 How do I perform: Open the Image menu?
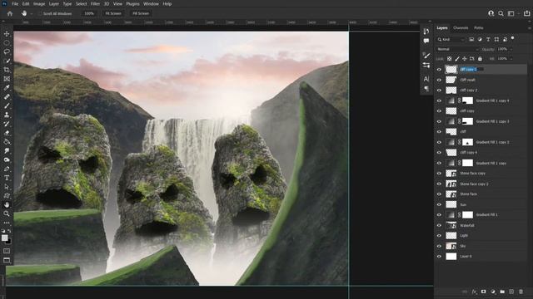click(x=39, y=3)
